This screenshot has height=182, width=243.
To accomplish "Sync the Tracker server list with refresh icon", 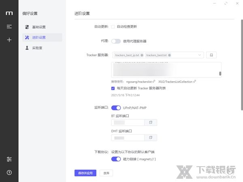I will click(211, 55).
